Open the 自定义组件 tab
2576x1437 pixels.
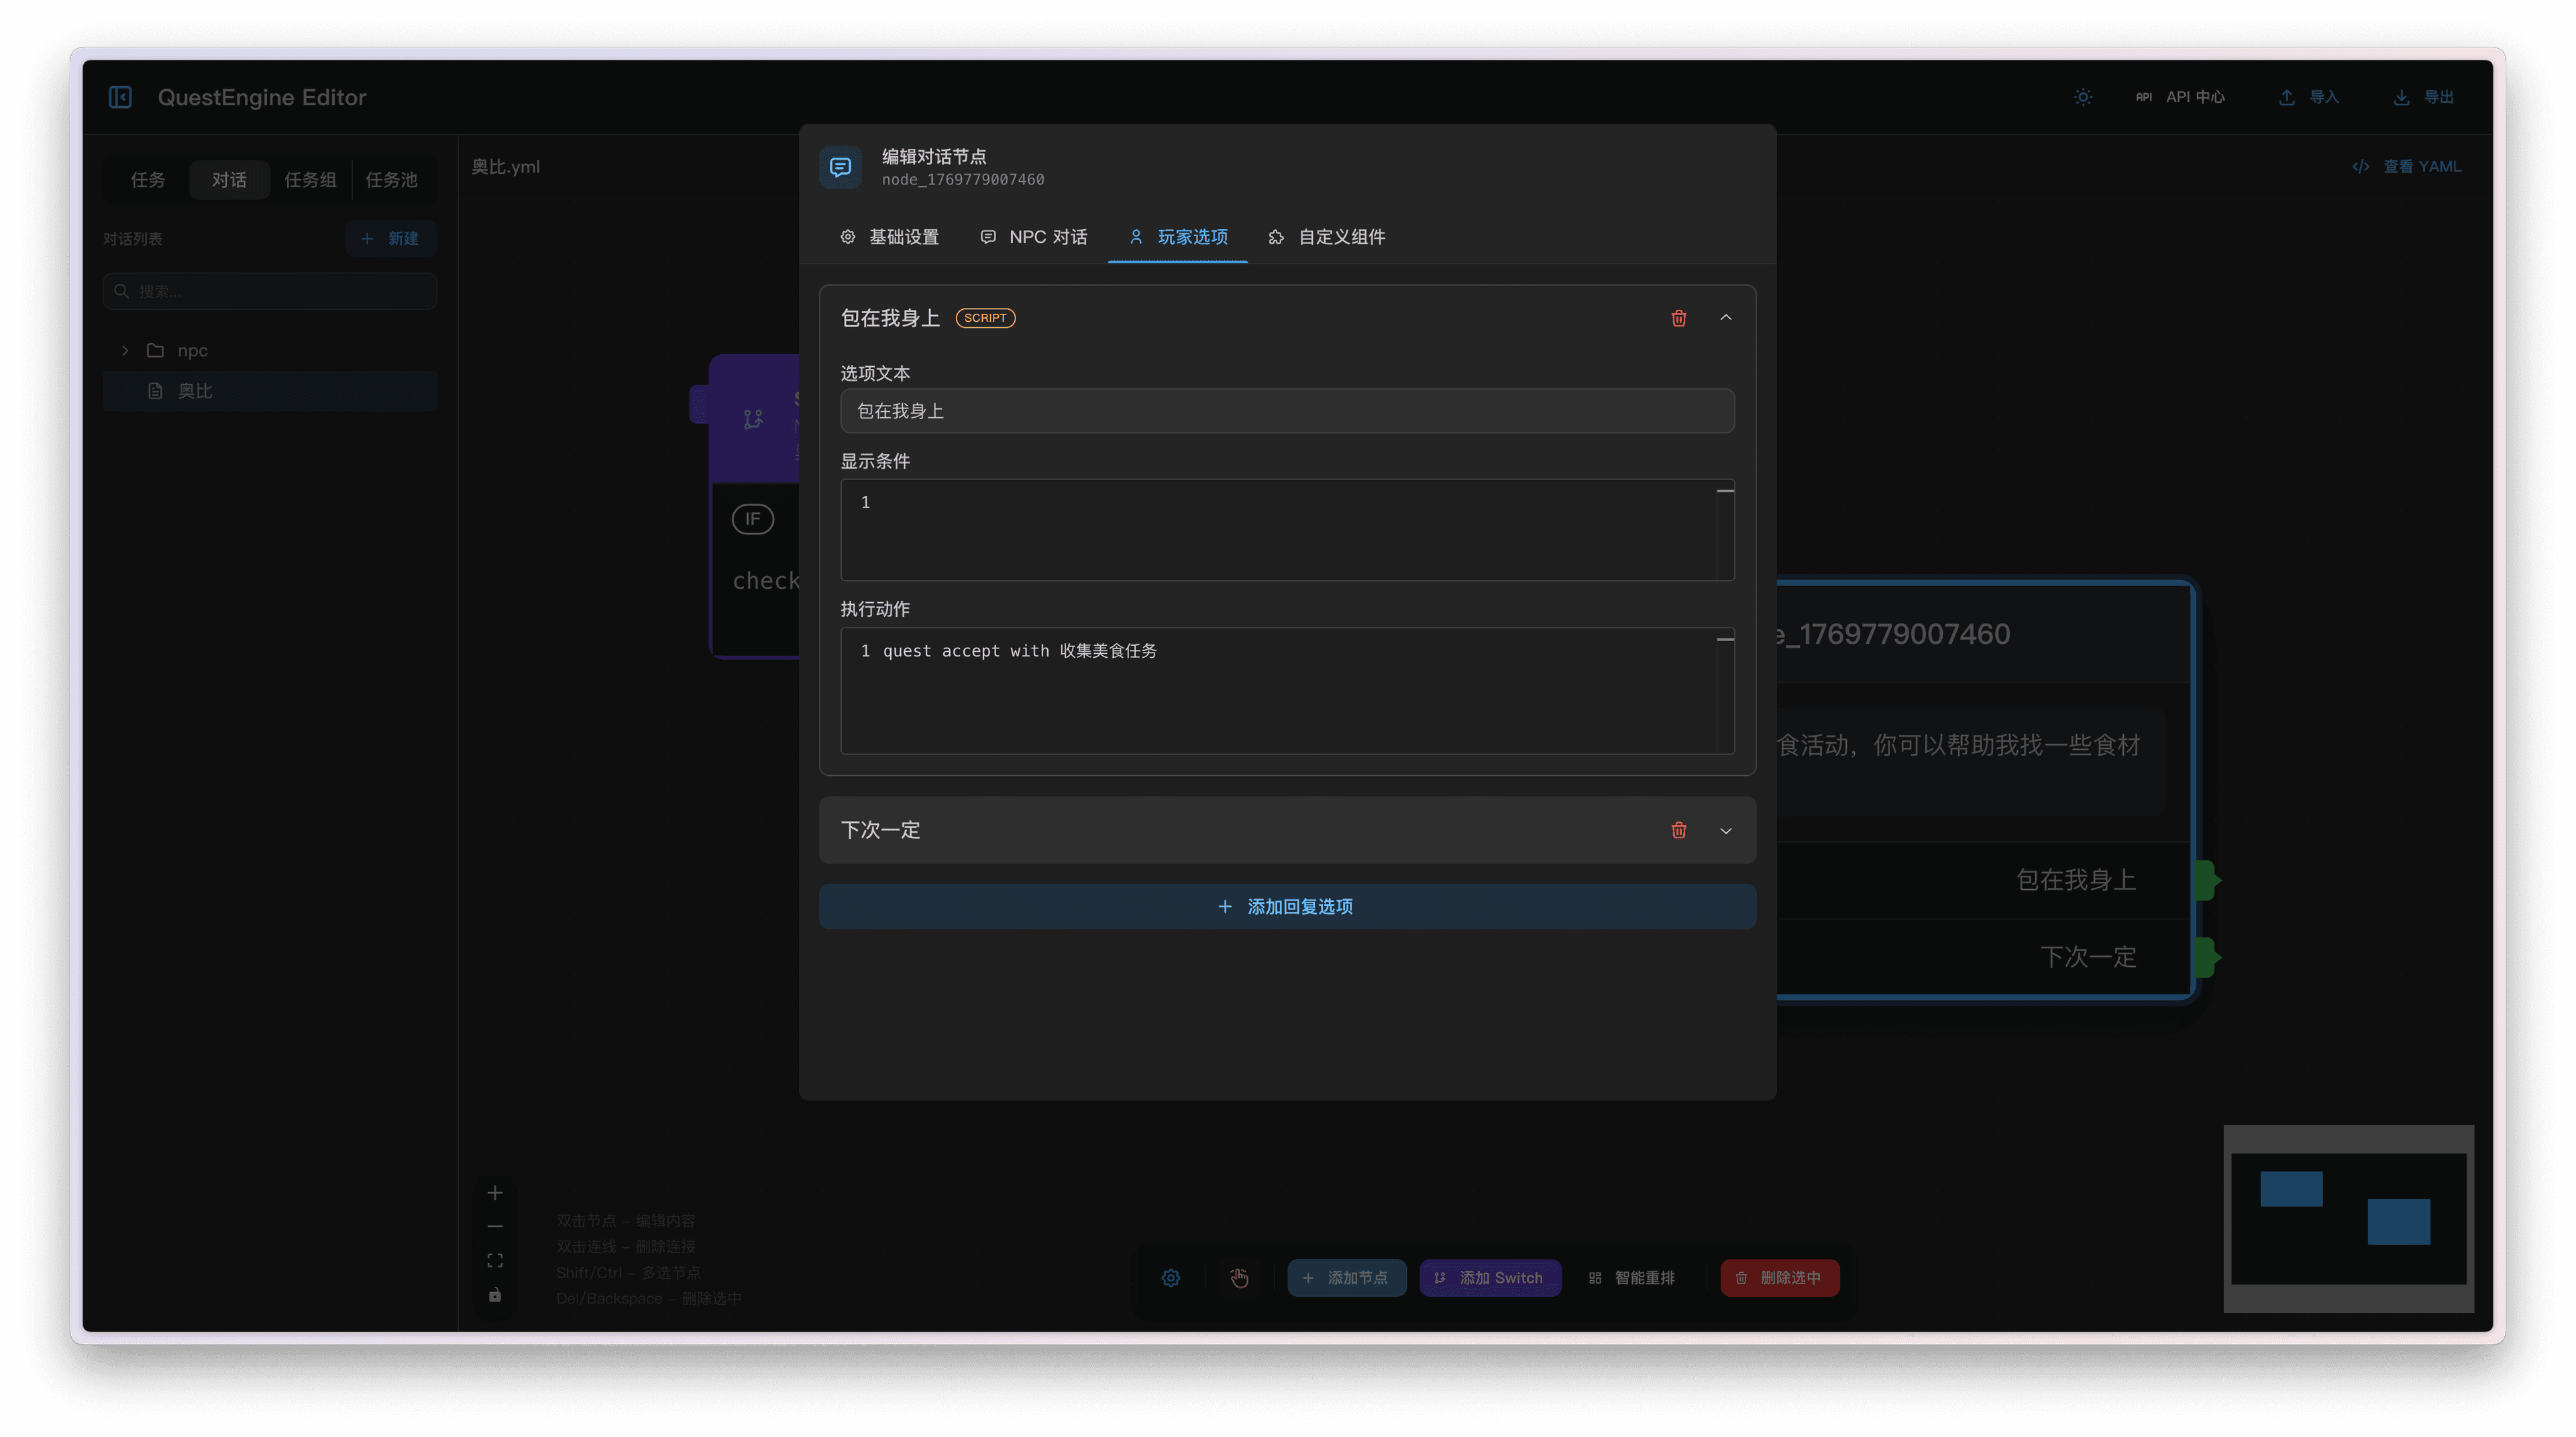[x=1327, y=237]
